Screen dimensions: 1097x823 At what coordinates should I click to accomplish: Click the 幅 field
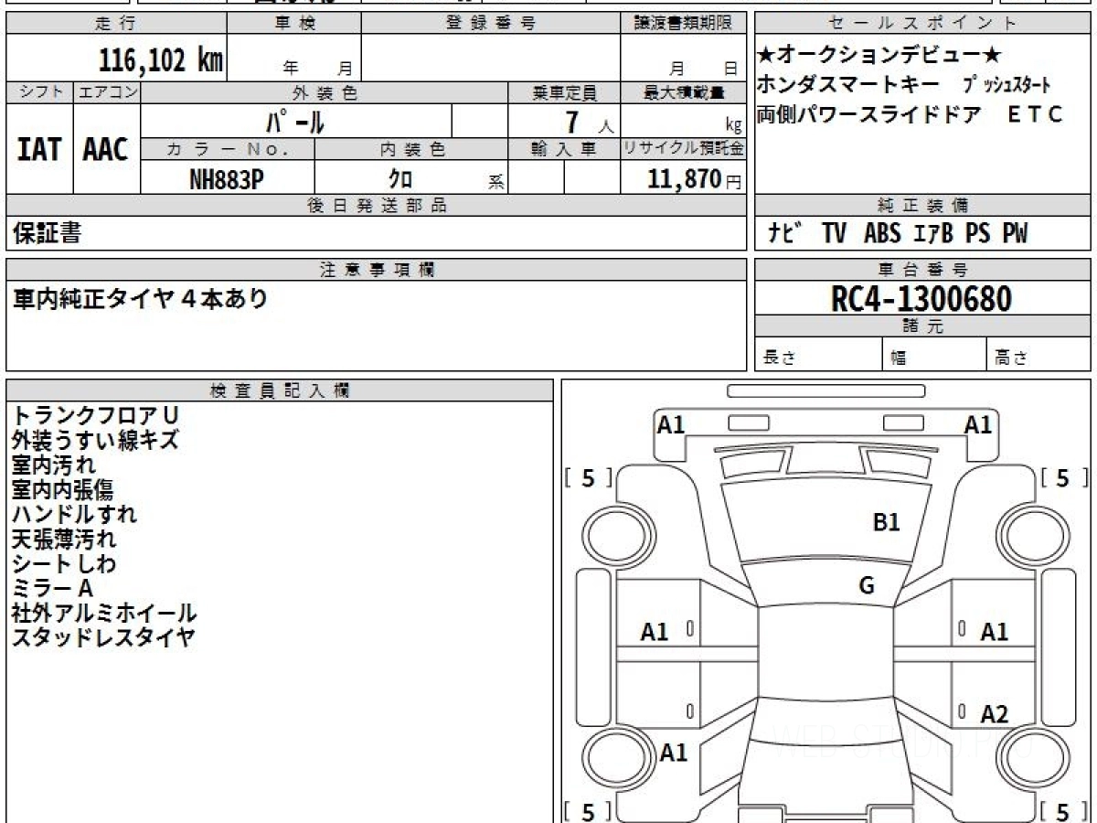click(935, 356)
